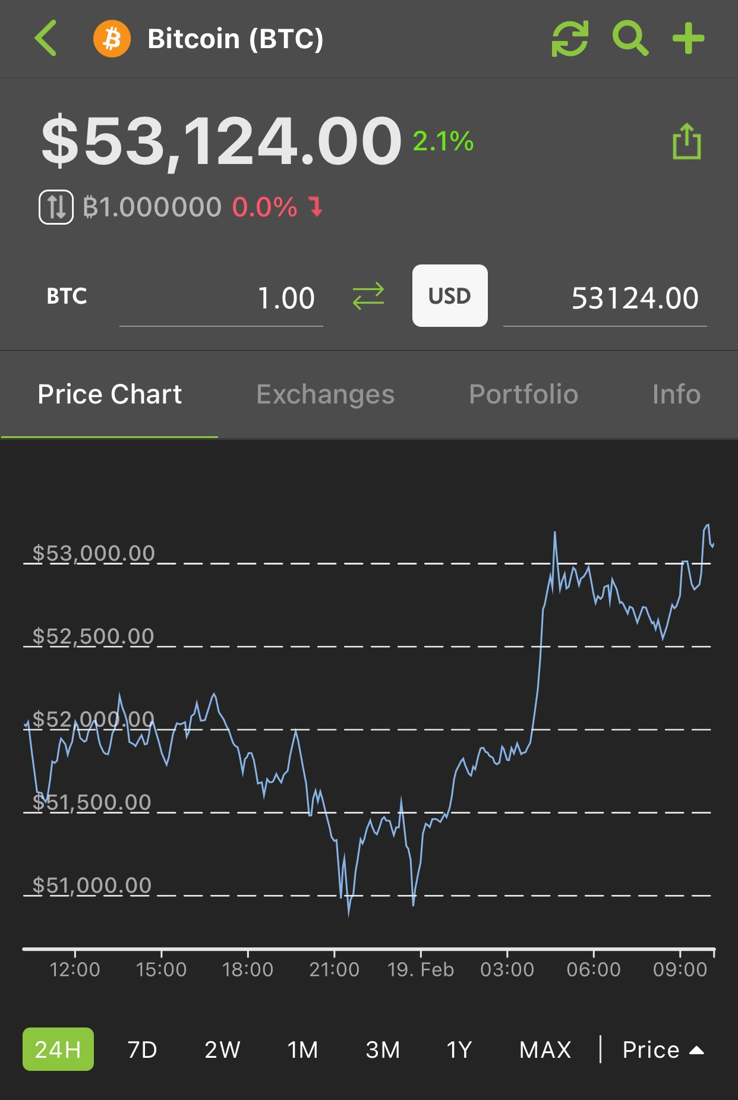This screenshot has width=738, height=1100.
Task: Switch chart range to 1M
Action: [302, 1049]
